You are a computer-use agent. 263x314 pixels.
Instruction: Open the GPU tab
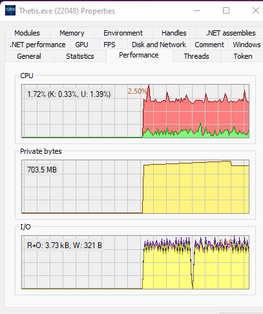[x=81, y=45]
